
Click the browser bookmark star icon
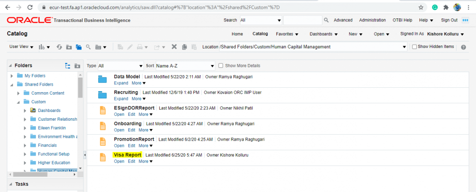[421, 7]
